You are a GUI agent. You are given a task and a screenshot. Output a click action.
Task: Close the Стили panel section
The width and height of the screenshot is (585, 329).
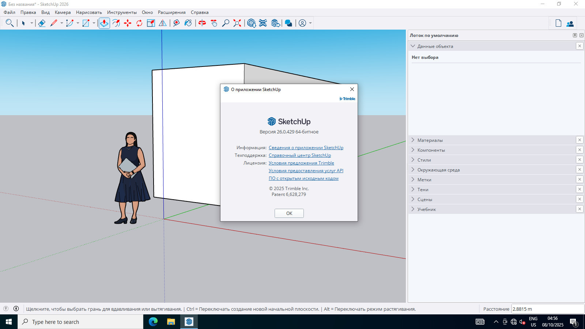pyautogui.click(x=580, y=160)
